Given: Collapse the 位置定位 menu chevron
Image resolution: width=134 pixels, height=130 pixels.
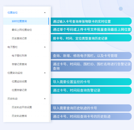Looking at the screenshot, I should tap(45, 13).
